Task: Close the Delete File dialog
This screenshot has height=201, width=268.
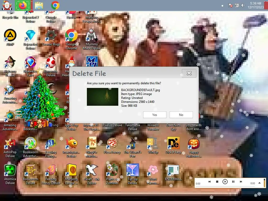Action: [189, 73]
